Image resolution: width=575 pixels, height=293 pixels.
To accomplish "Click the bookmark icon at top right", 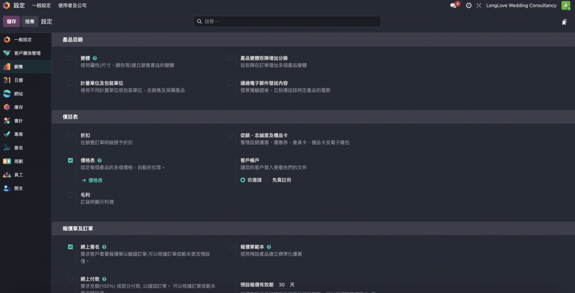I will 564,22.
